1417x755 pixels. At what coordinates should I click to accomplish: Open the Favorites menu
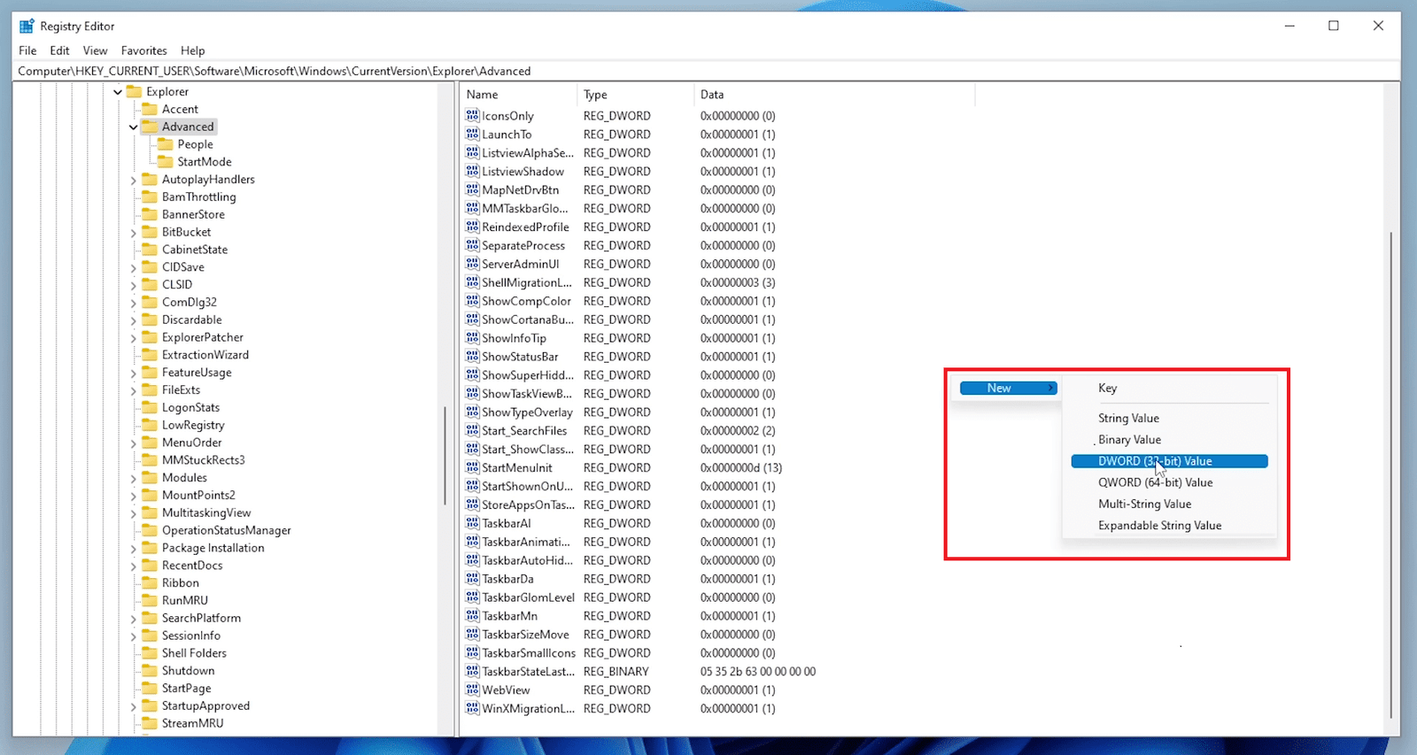143,50
